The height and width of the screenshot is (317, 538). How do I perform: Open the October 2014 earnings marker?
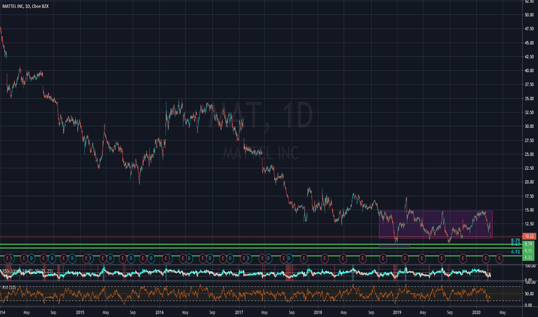coord(64,258)
